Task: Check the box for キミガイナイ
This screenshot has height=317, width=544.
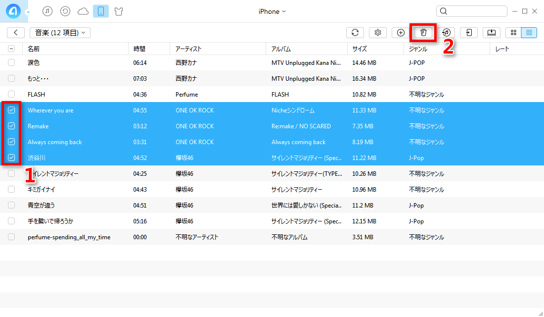Action: (x=11, y=189)
